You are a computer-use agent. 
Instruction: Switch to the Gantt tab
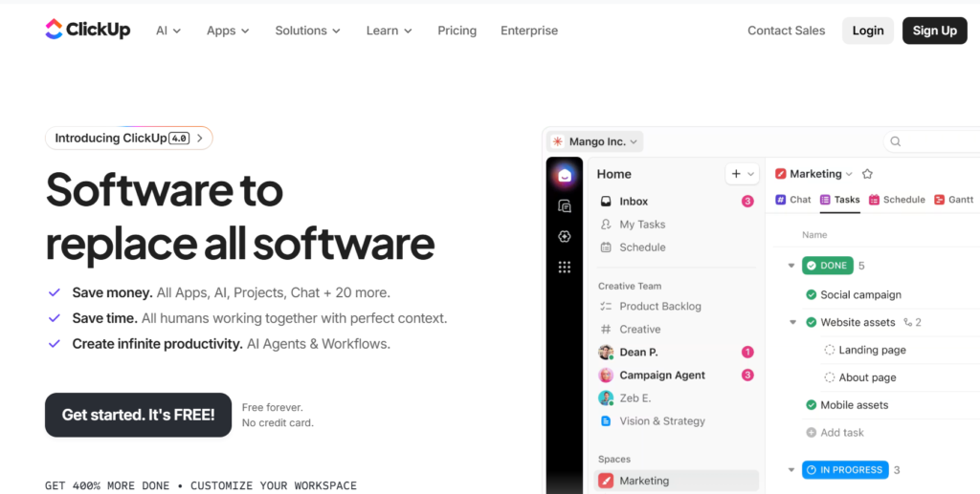pos(953,200)
